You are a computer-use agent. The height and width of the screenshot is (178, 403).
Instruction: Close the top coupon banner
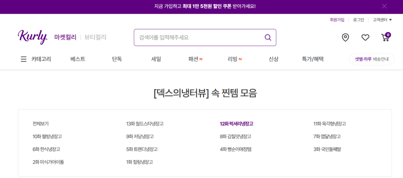pos(384,6)
